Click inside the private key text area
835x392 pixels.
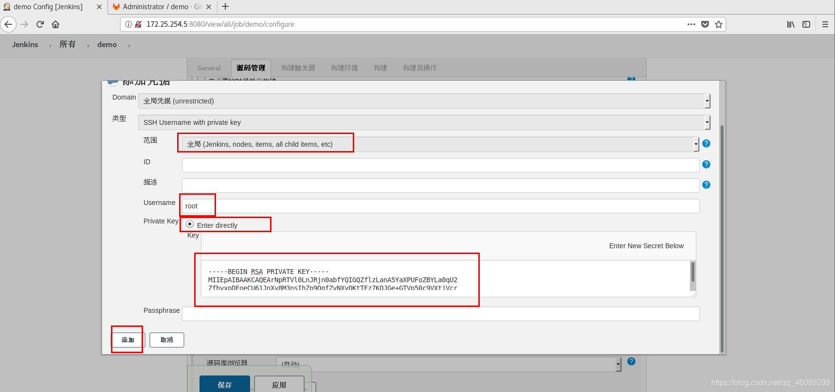pyautogui.click(x=445, y=278)
